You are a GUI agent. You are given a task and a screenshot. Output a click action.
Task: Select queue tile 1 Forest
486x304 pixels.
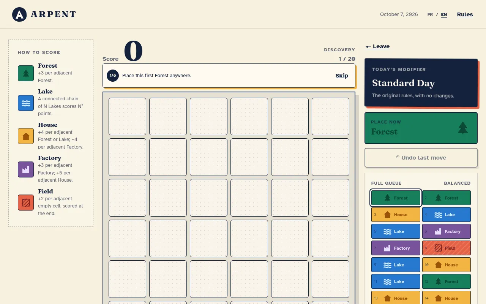396,198
